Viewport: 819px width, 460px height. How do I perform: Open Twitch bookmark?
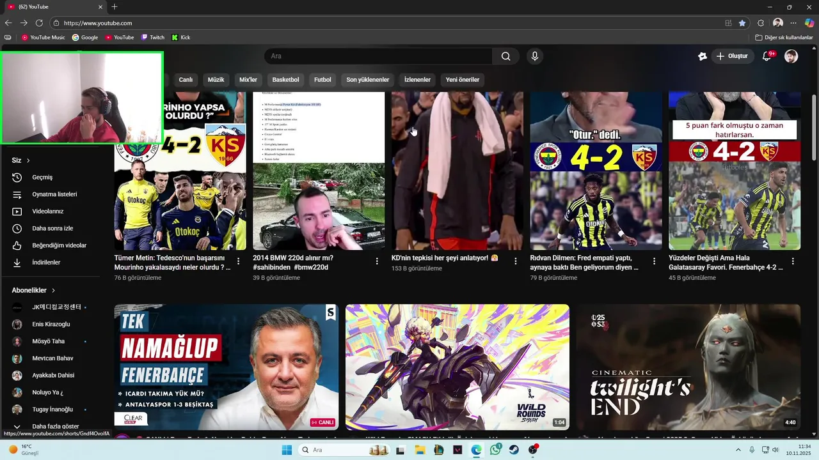[x=153, y=37]
